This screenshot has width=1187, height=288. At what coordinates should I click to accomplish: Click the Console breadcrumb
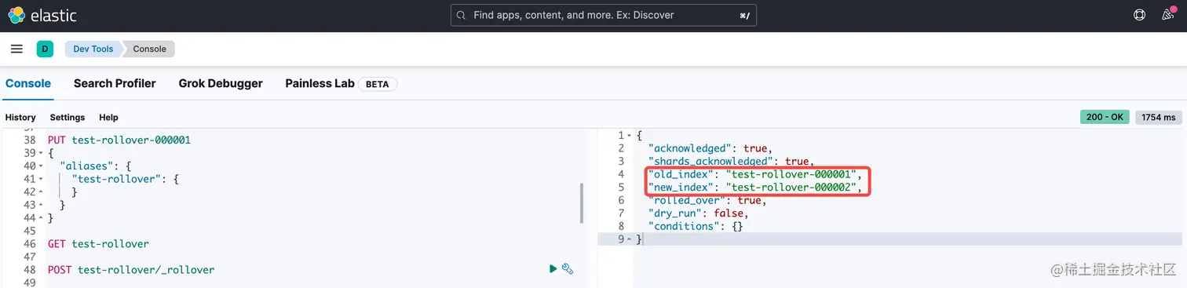pyautogui.click(x=149, y=49)
